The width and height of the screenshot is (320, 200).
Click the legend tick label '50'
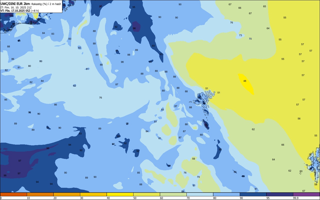[x=135, y=198]
